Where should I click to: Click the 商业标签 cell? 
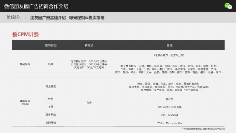(51, 86)
